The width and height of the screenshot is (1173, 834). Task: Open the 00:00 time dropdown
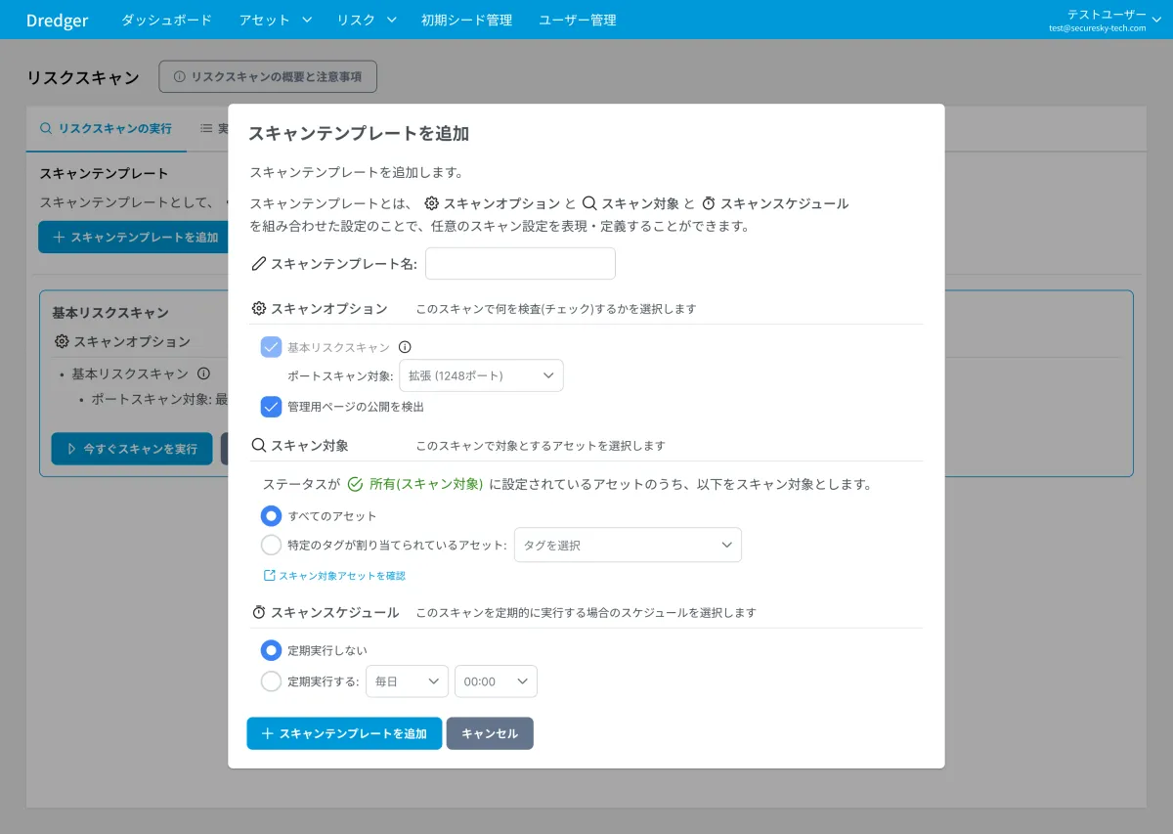tap(496, 681)
